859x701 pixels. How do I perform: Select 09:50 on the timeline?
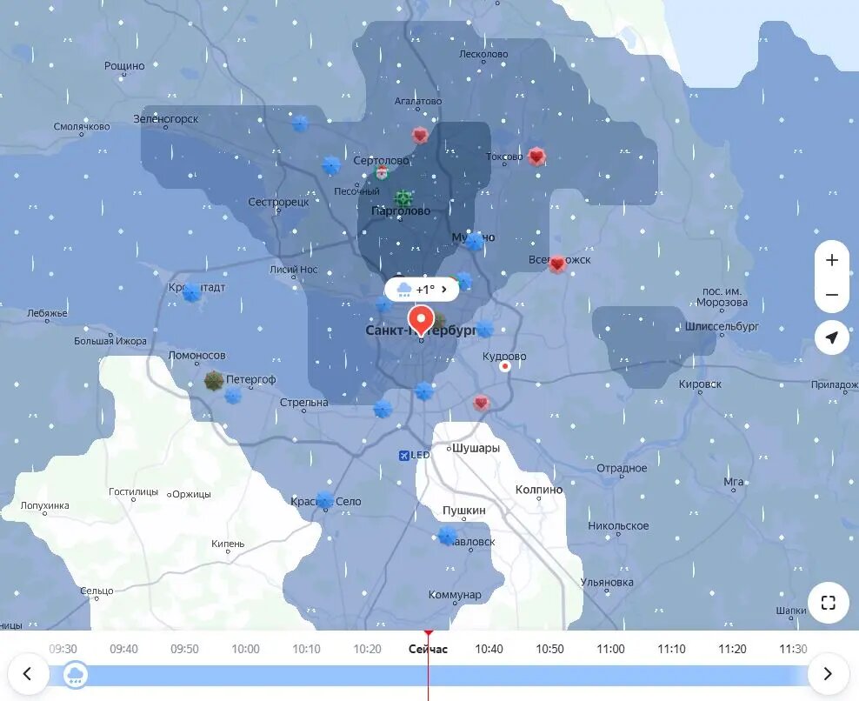pyautogui.click(x=184, y=649)
